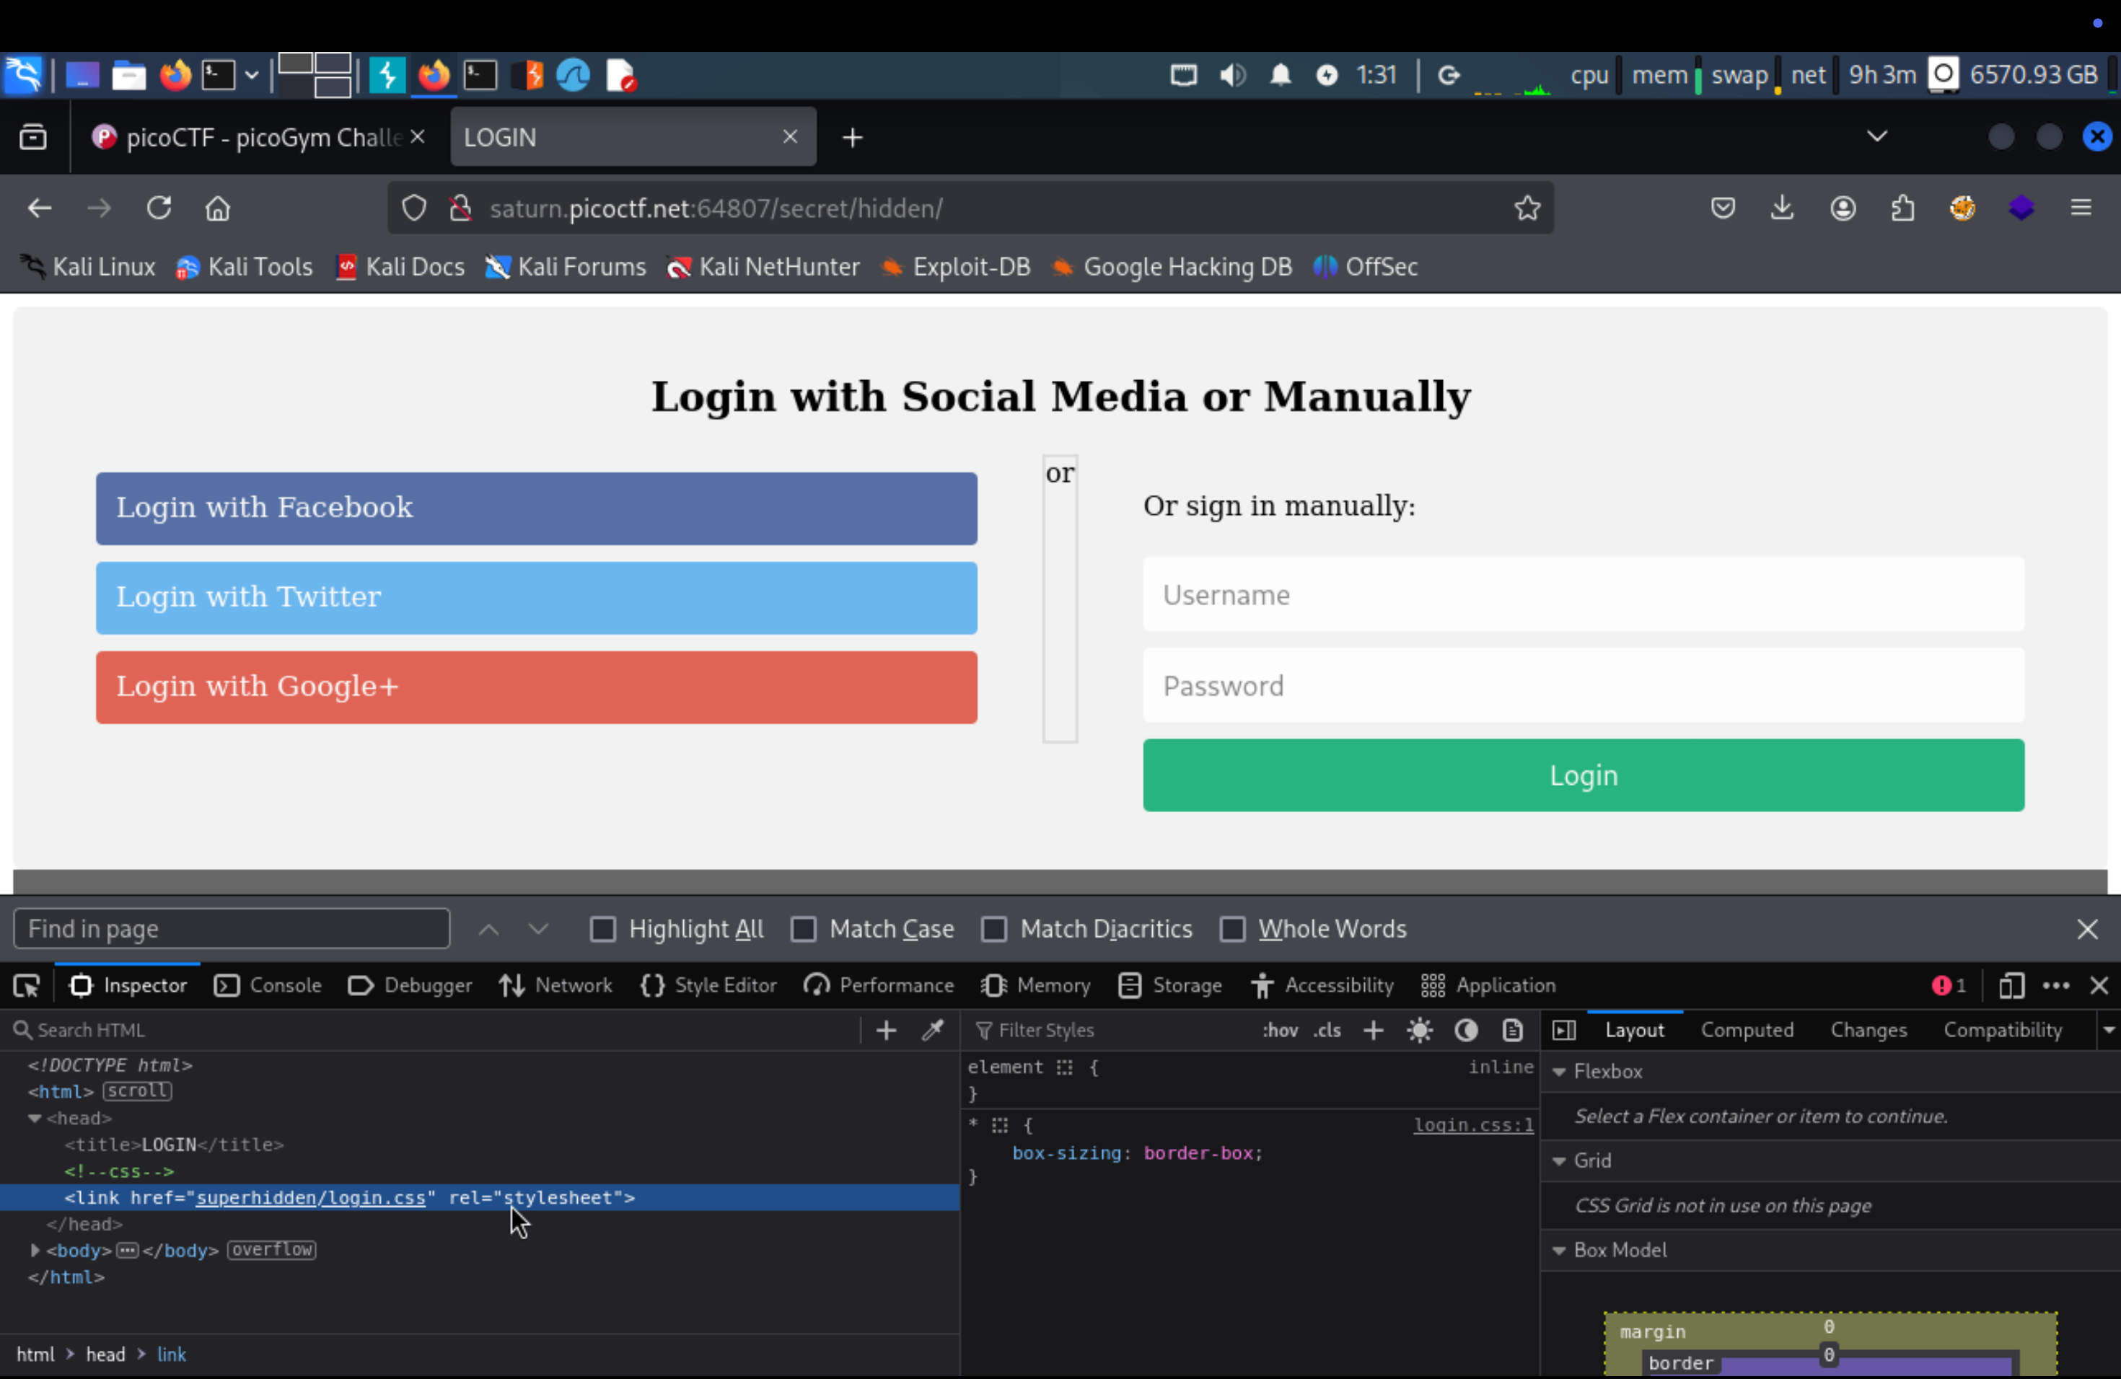
Task: Open the Downloads arrow icon
Action: click(1781, 208)
